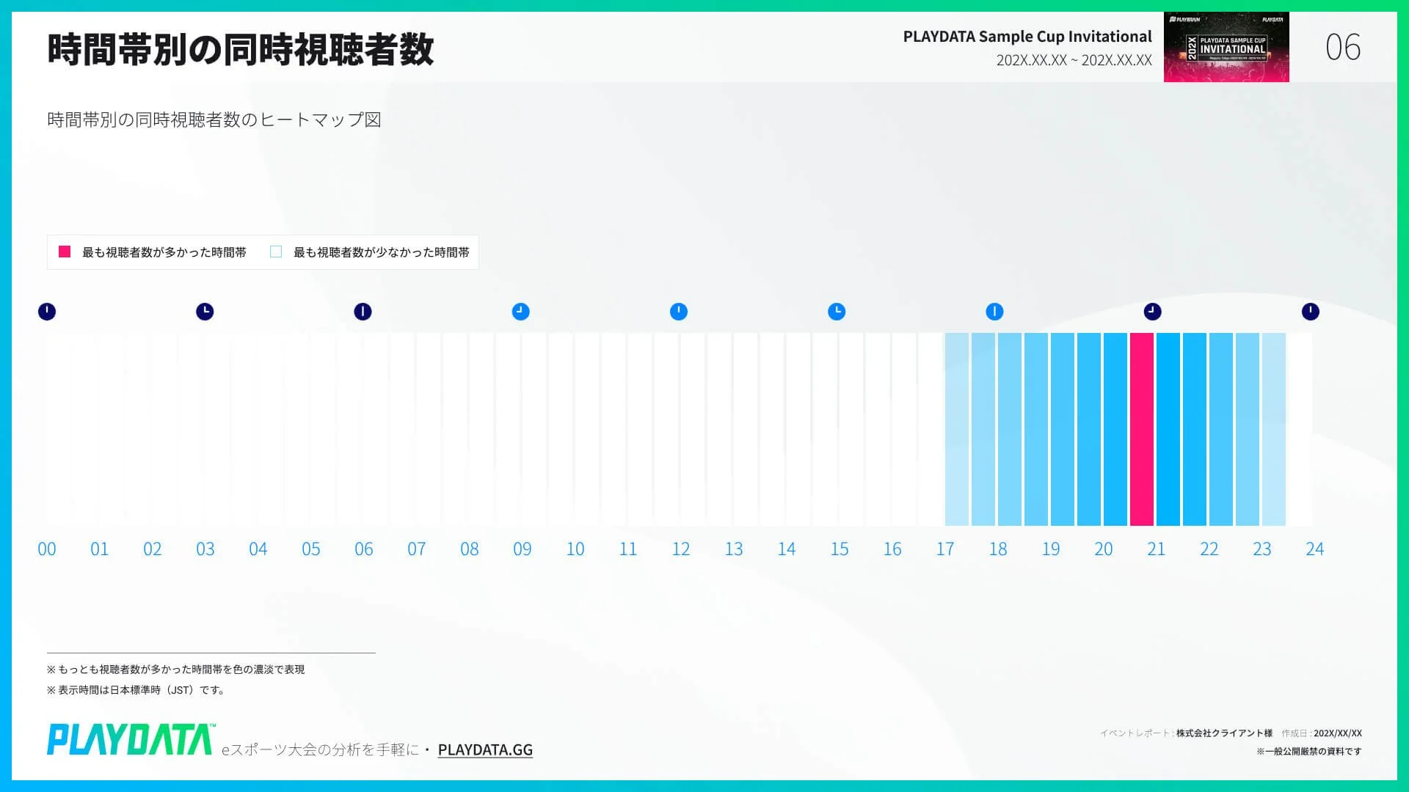Image resolution: width=1409 pixels, height=792 pixels.
Task: Click the hour label 07
Action: [417, 549]
